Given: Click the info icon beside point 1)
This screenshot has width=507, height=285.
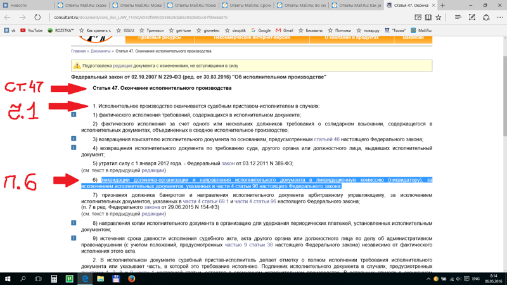Looking at the screenshot, I should click(74, 115).
